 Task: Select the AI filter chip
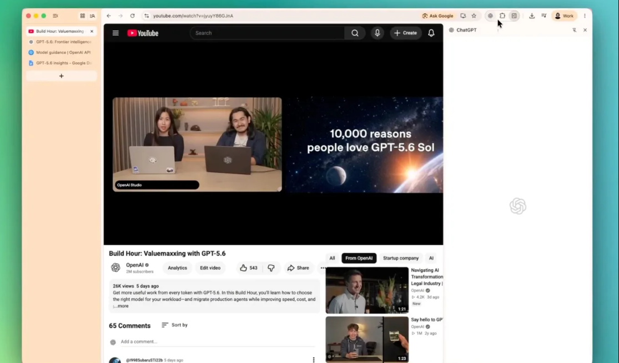pos(431,258)
